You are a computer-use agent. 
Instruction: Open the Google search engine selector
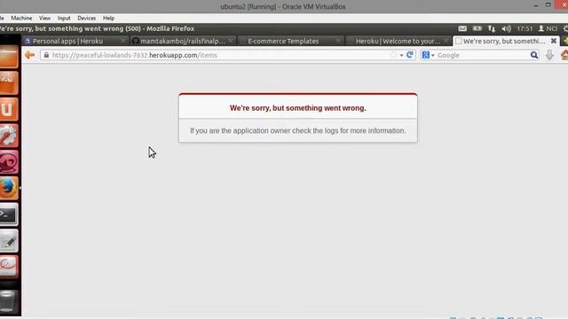tap(428, 55)
